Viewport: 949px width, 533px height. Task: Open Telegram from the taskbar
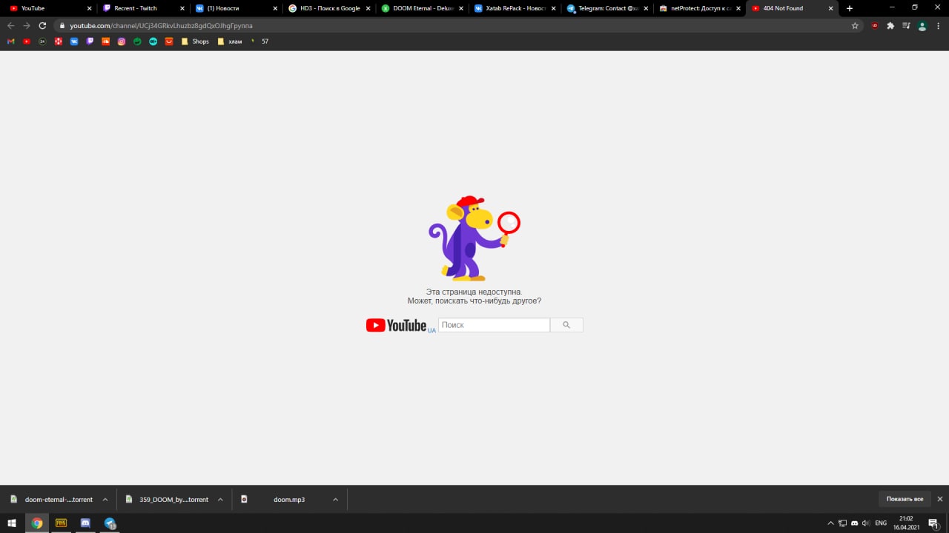point(110,523)
